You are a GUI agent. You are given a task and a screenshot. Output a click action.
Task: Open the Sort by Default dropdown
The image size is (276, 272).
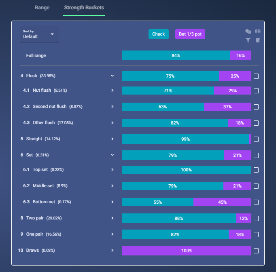(x=39, y=34)
